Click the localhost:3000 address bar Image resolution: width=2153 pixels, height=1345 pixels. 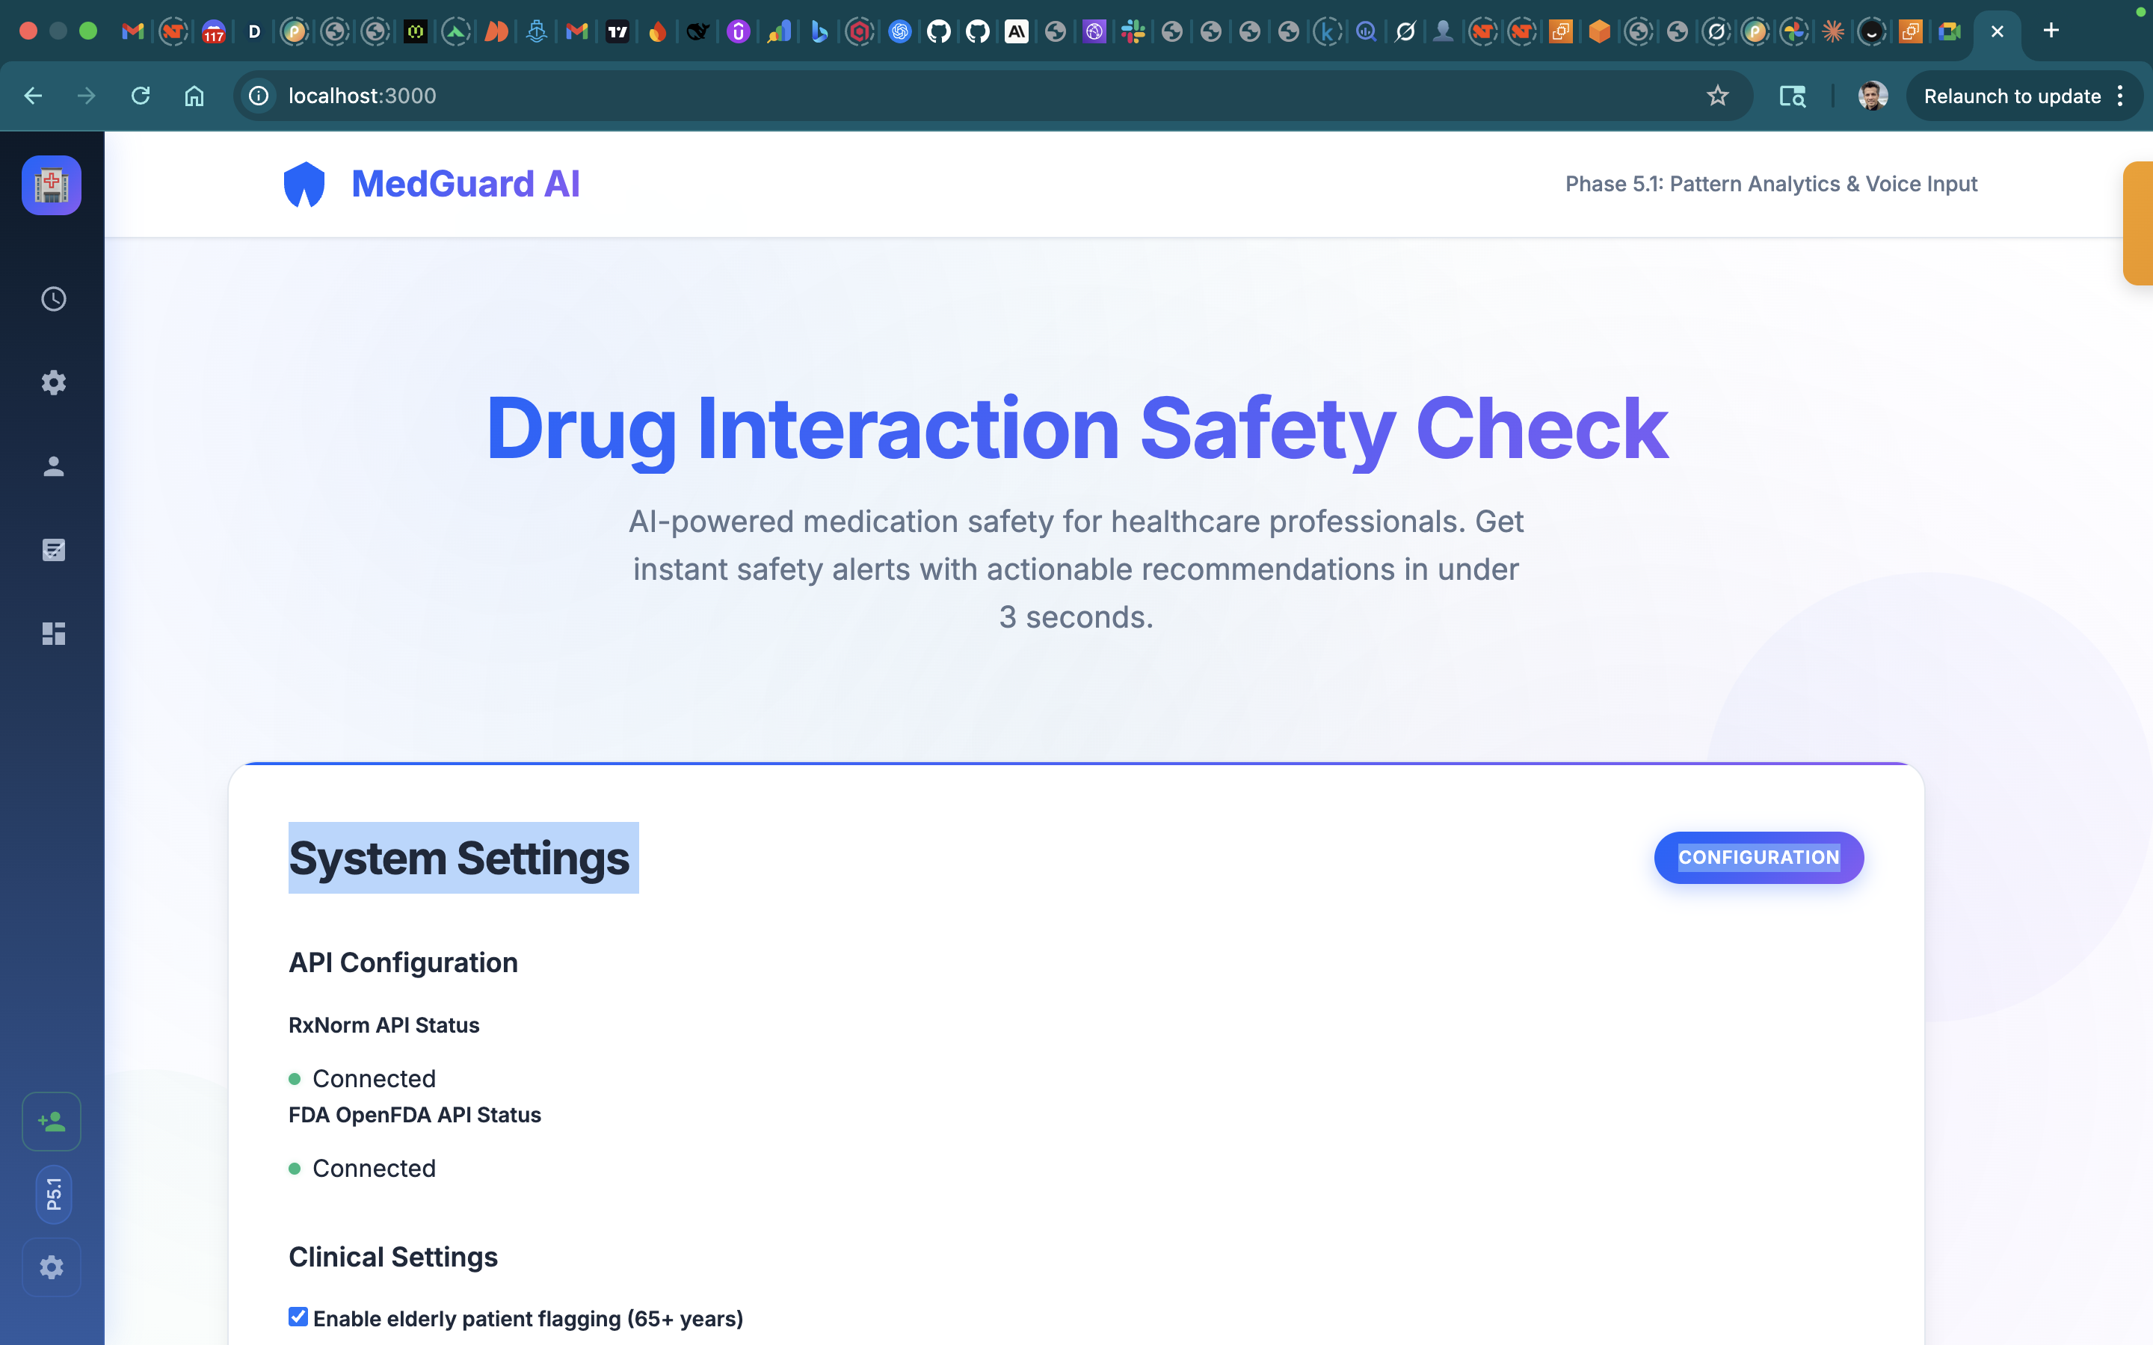(623, 96)
